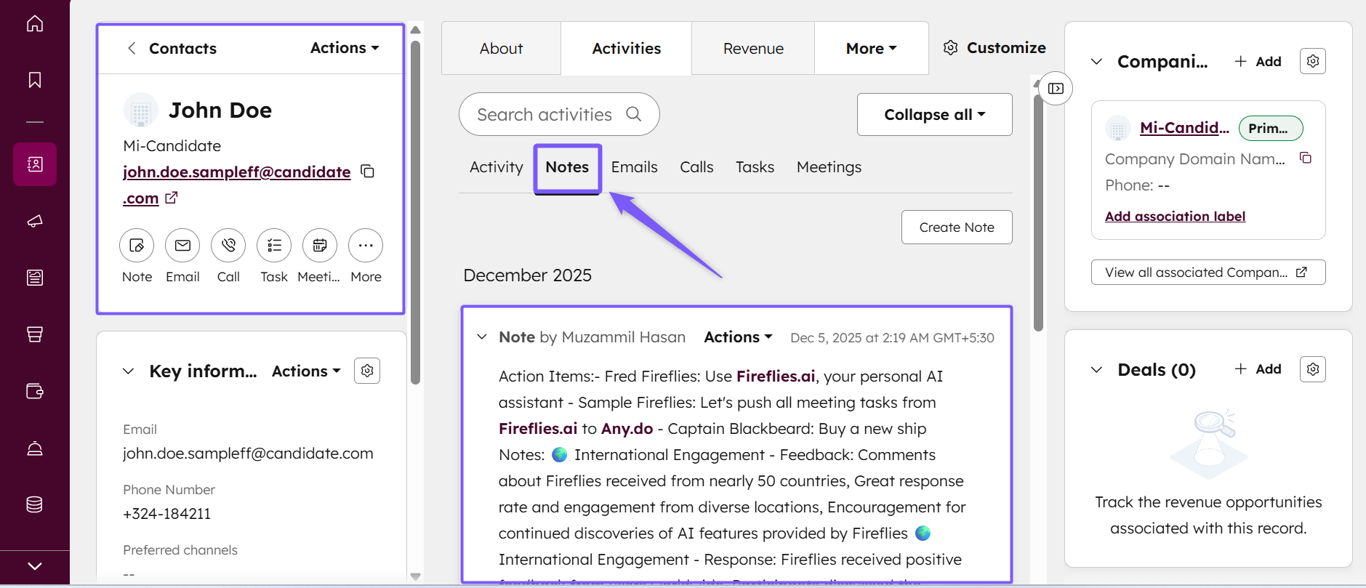Switch to the Emails activity tab
Image resolution: width=1366 pixels, height=588 pixels.
[634, 167]
